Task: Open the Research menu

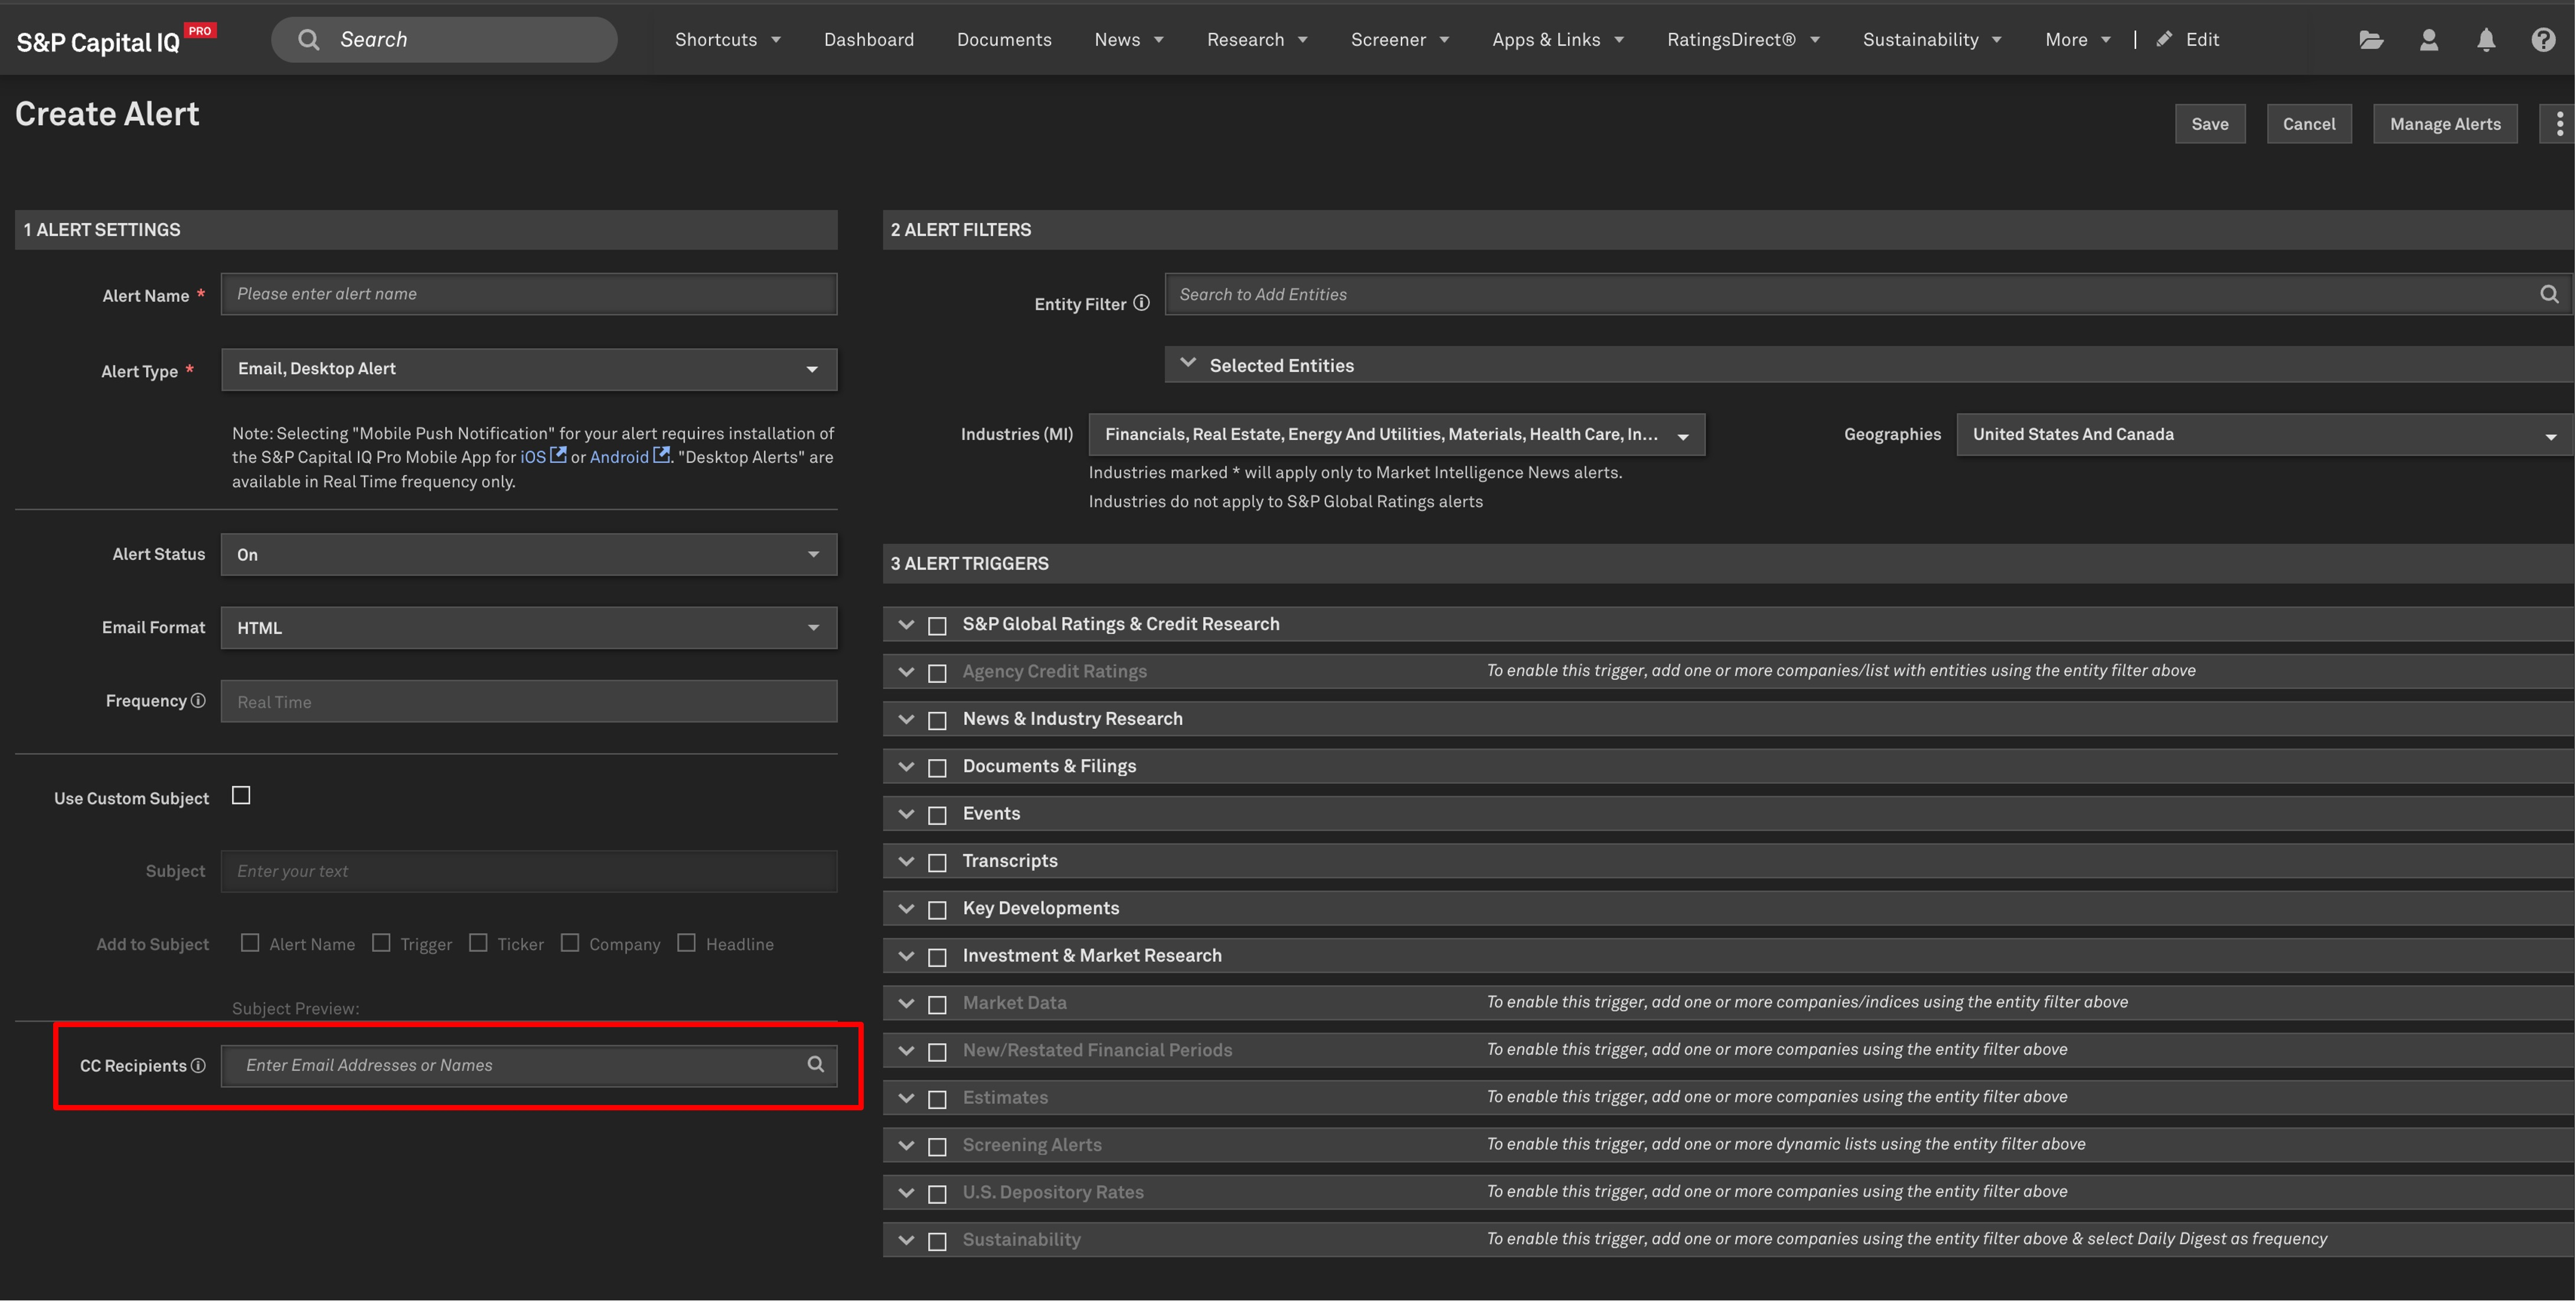Action: (1257, 40)
